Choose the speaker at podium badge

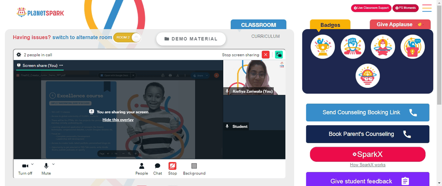[x=412, y=47]
